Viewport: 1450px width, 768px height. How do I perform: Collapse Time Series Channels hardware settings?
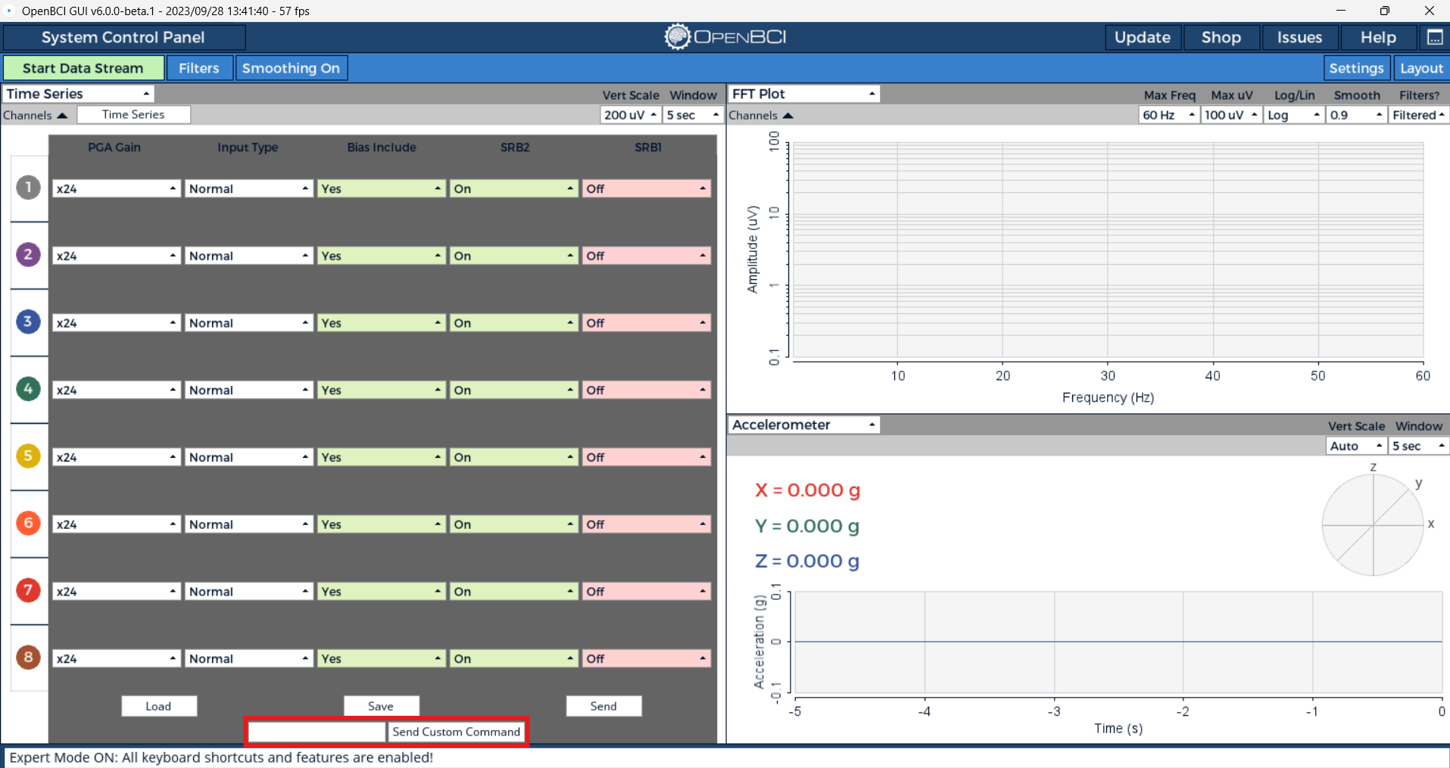click(36, 115)
